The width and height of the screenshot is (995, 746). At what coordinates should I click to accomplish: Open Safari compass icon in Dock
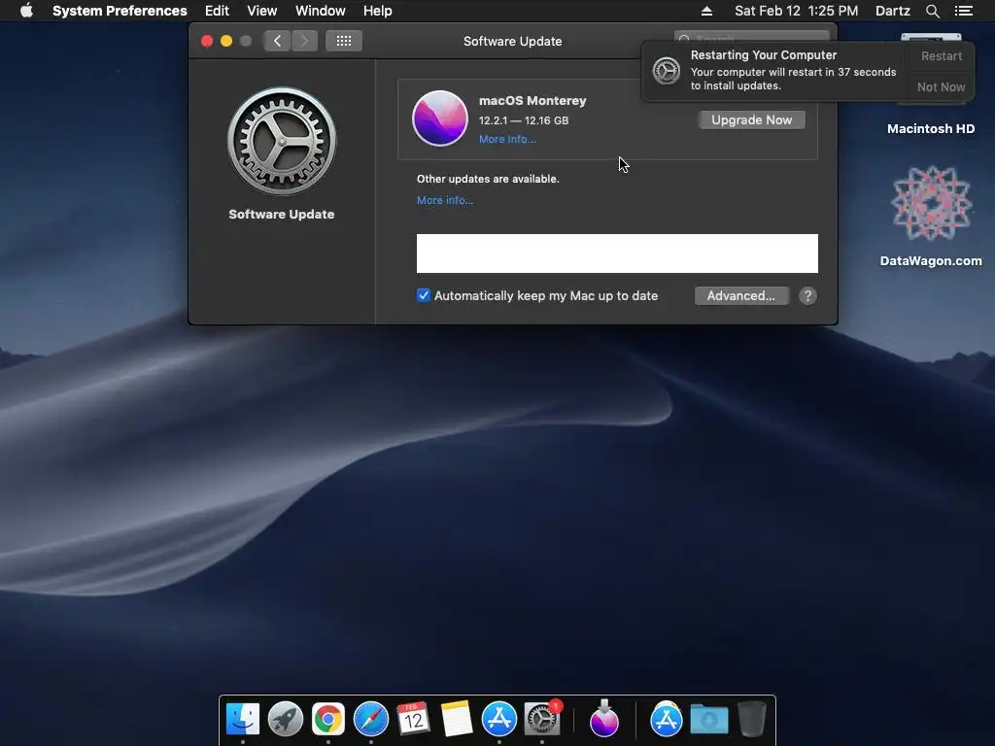coord(371,720)
